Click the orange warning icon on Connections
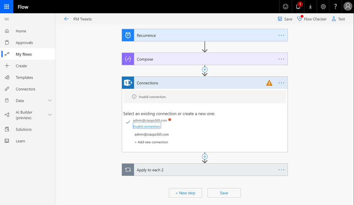 click(x=269, y=83)
